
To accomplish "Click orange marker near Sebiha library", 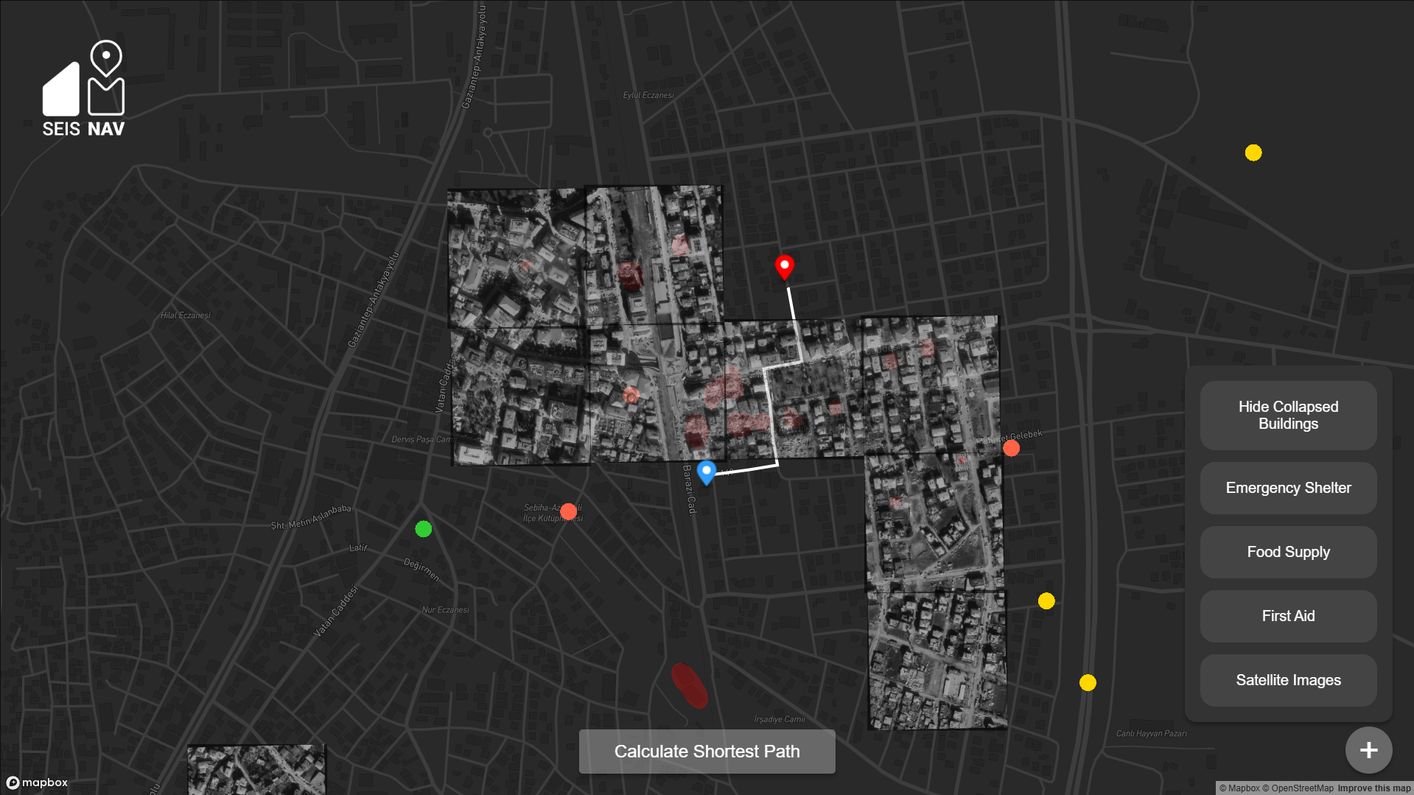I will 568,511.
